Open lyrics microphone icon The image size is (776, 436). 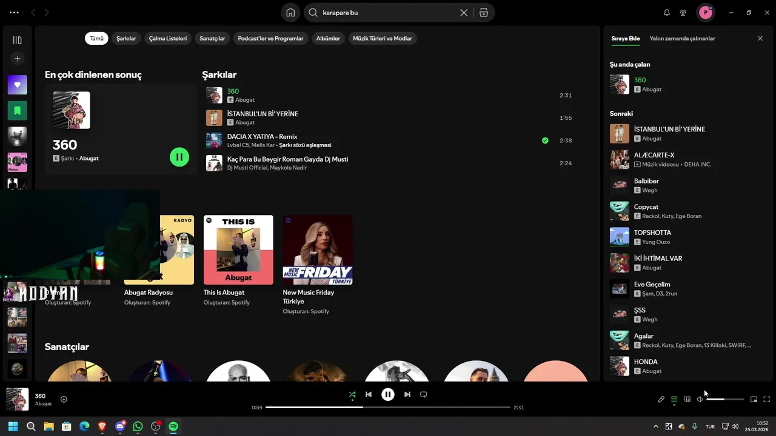coord(661,399)
